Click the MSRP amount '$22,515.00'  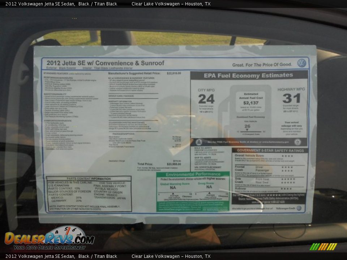click(x=174, y=73)
